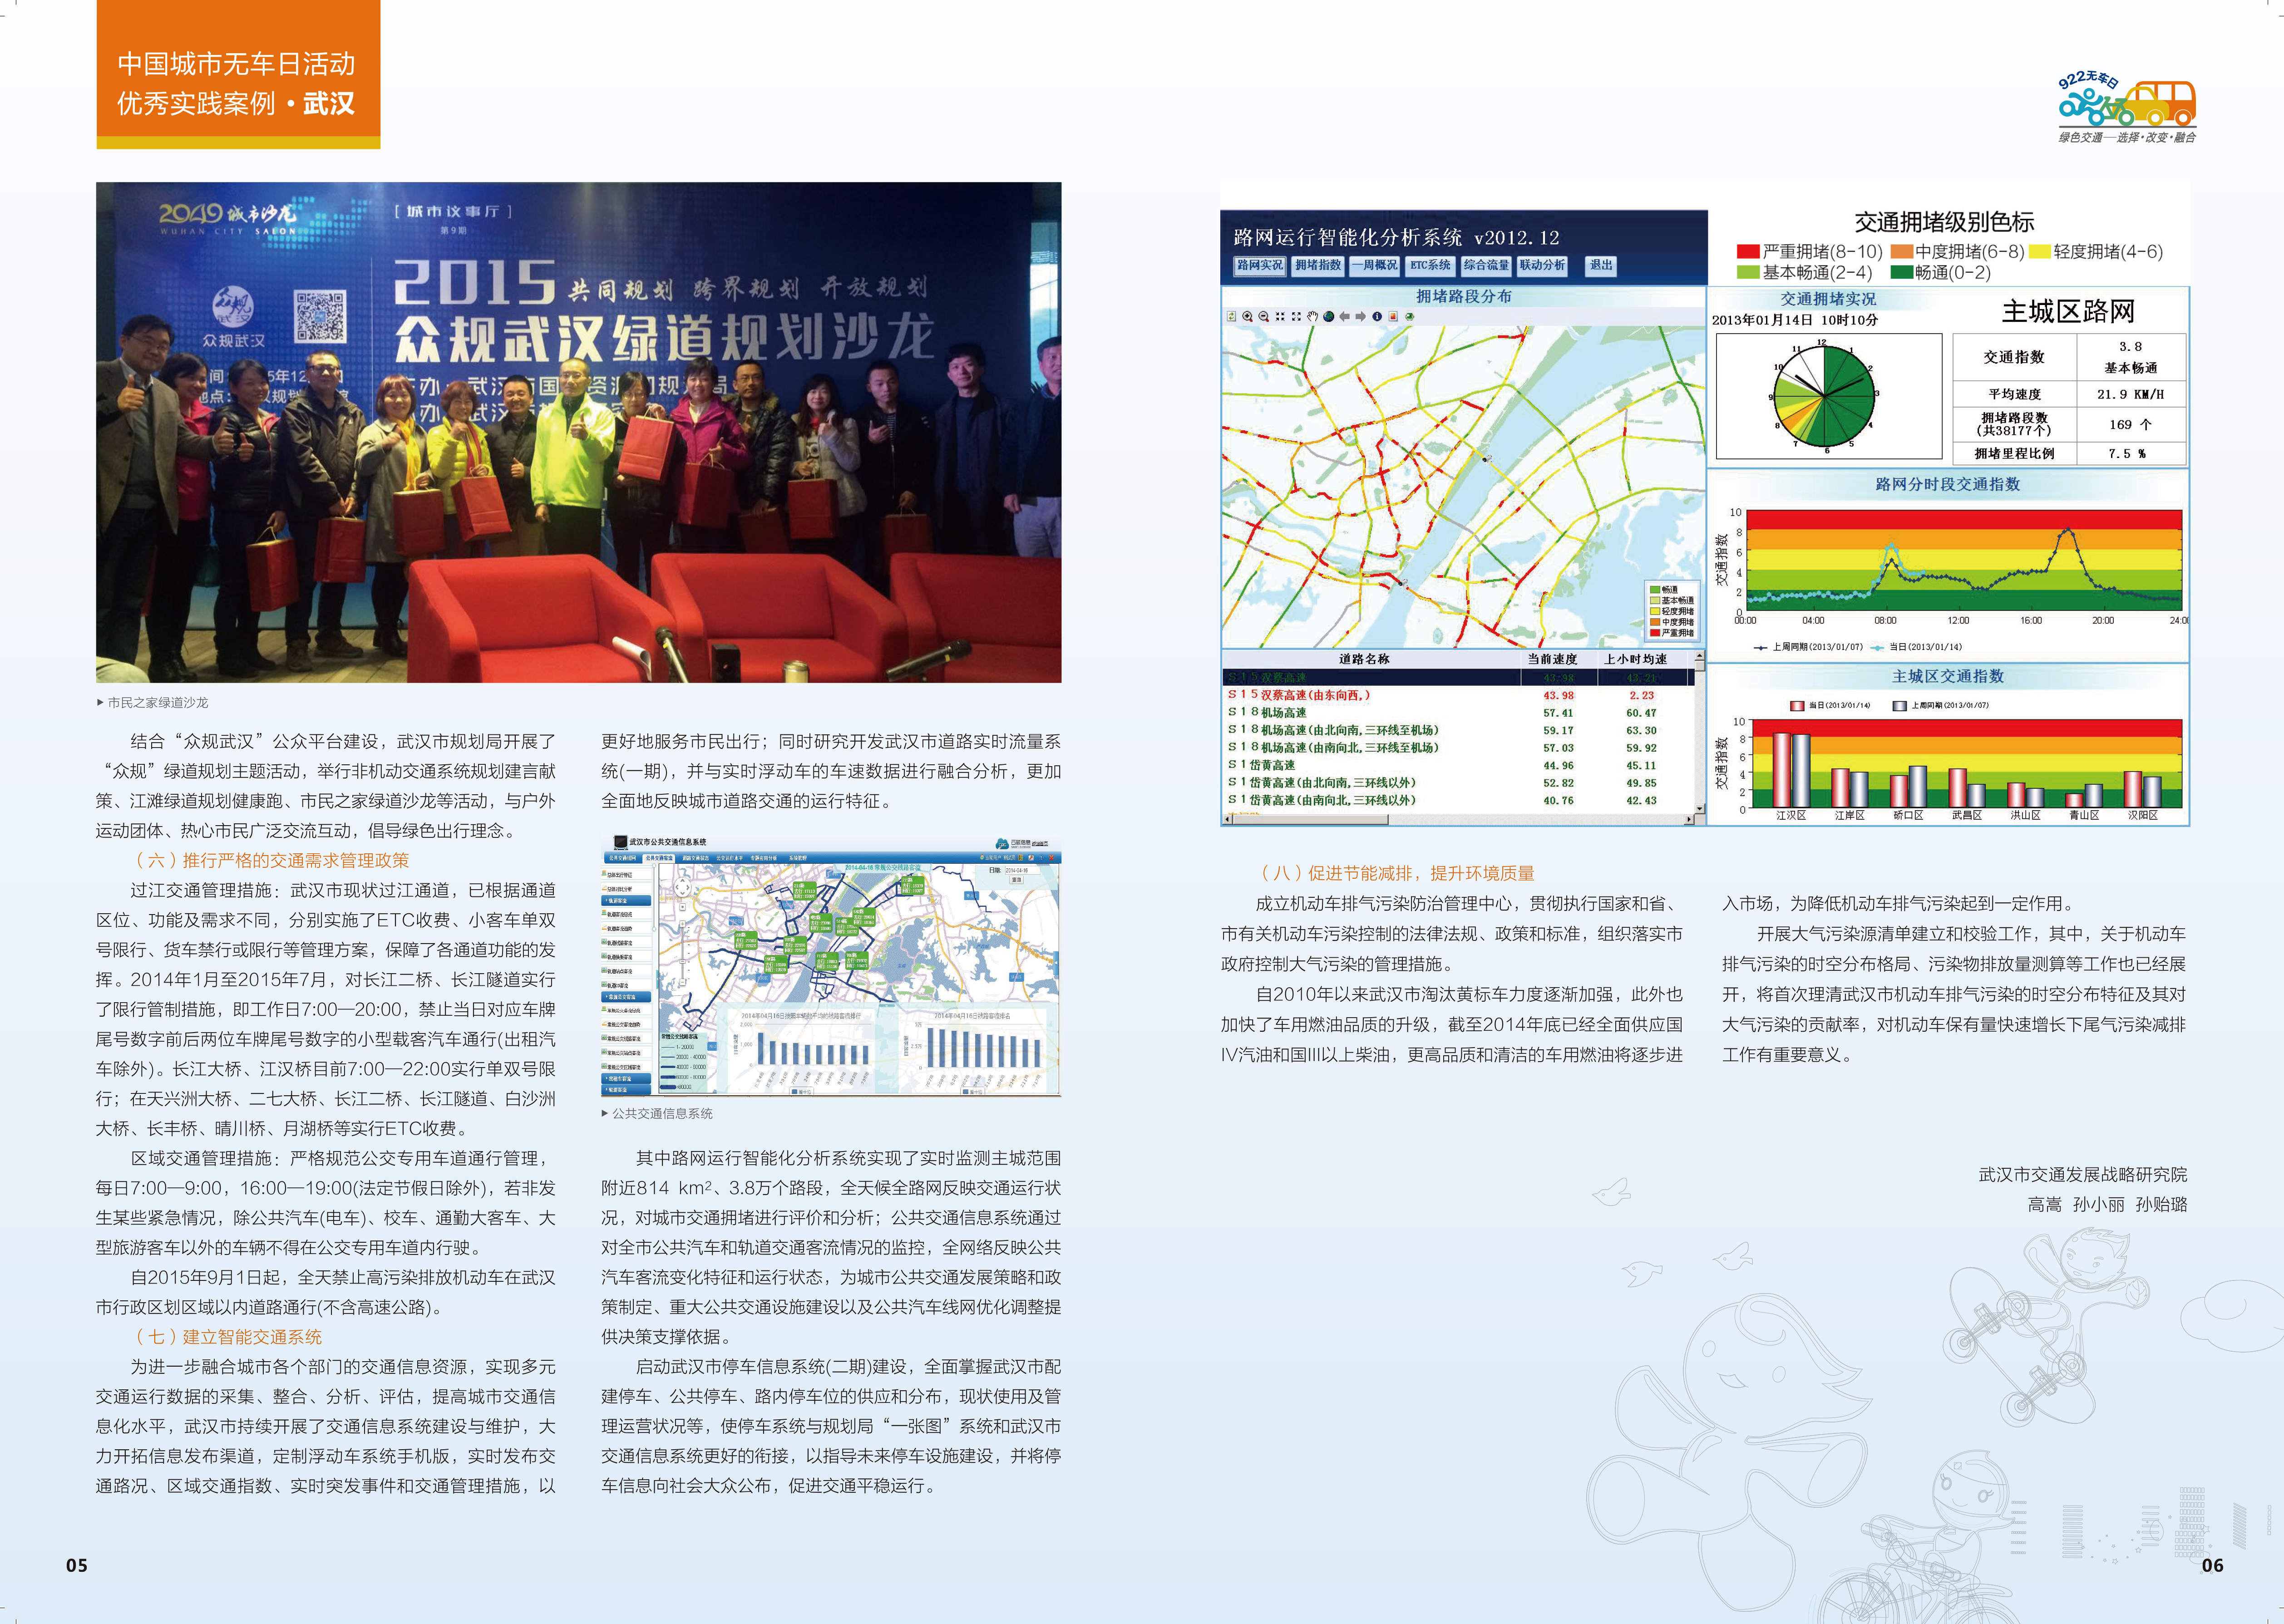Switch to the ETC系统 tab
The image size is (2284, 1624).
[x=1430, y=265]
